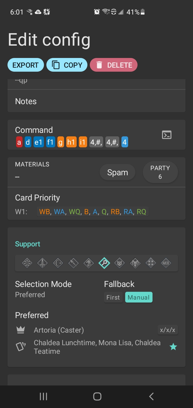Tap the star toggle beside Chaldea craft essences
Screen dimensions: 193x408
[x=173, y=347]
